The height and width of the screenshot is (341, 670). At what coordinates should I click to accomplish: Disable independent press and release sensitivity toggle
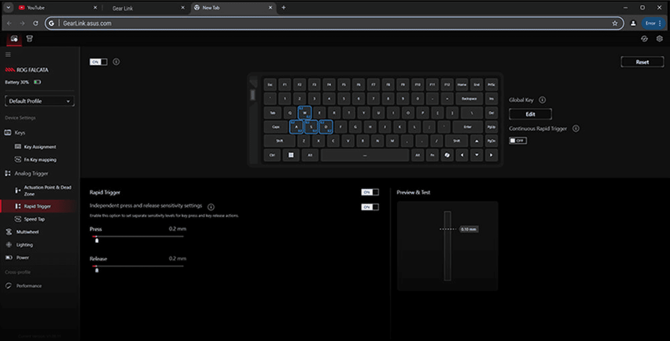370,207
